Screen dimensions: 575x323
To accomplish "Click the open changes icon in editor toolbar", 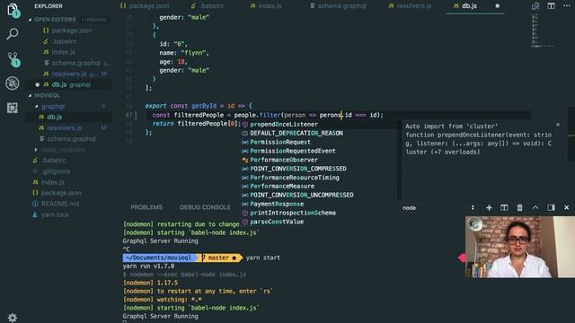I will coord(535,6).
